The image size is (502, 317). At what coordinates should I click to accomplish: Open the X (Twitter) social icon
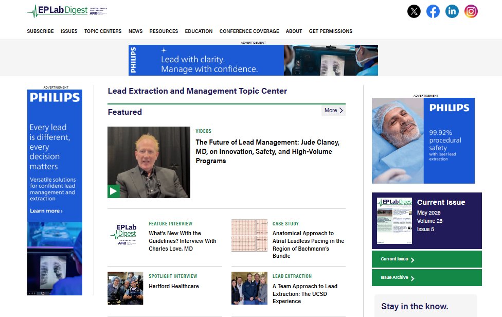(x=414, y=11)
